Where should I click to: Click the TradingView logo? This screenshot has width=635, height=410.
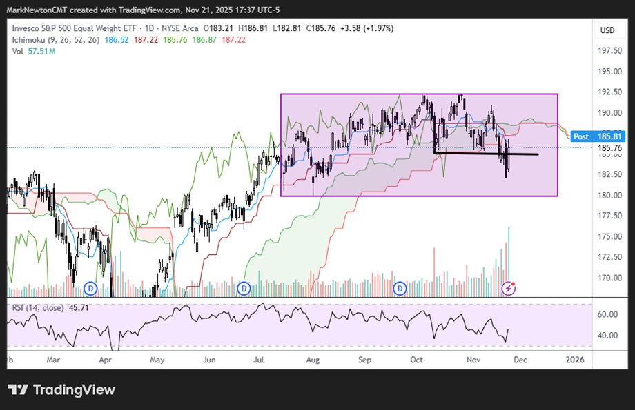pos(61,389)
